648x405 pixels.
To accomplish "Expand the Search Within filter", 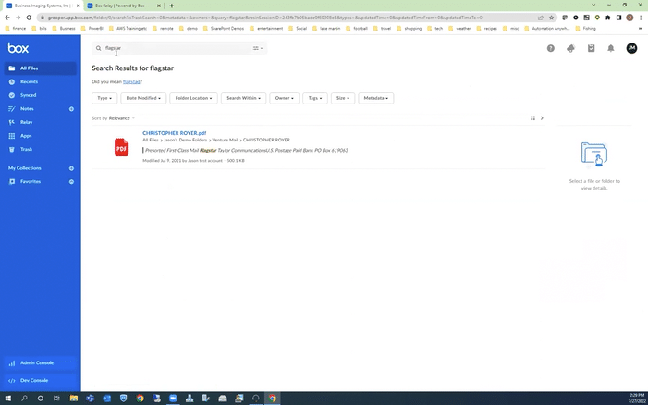I will click(x=243, y=98).
